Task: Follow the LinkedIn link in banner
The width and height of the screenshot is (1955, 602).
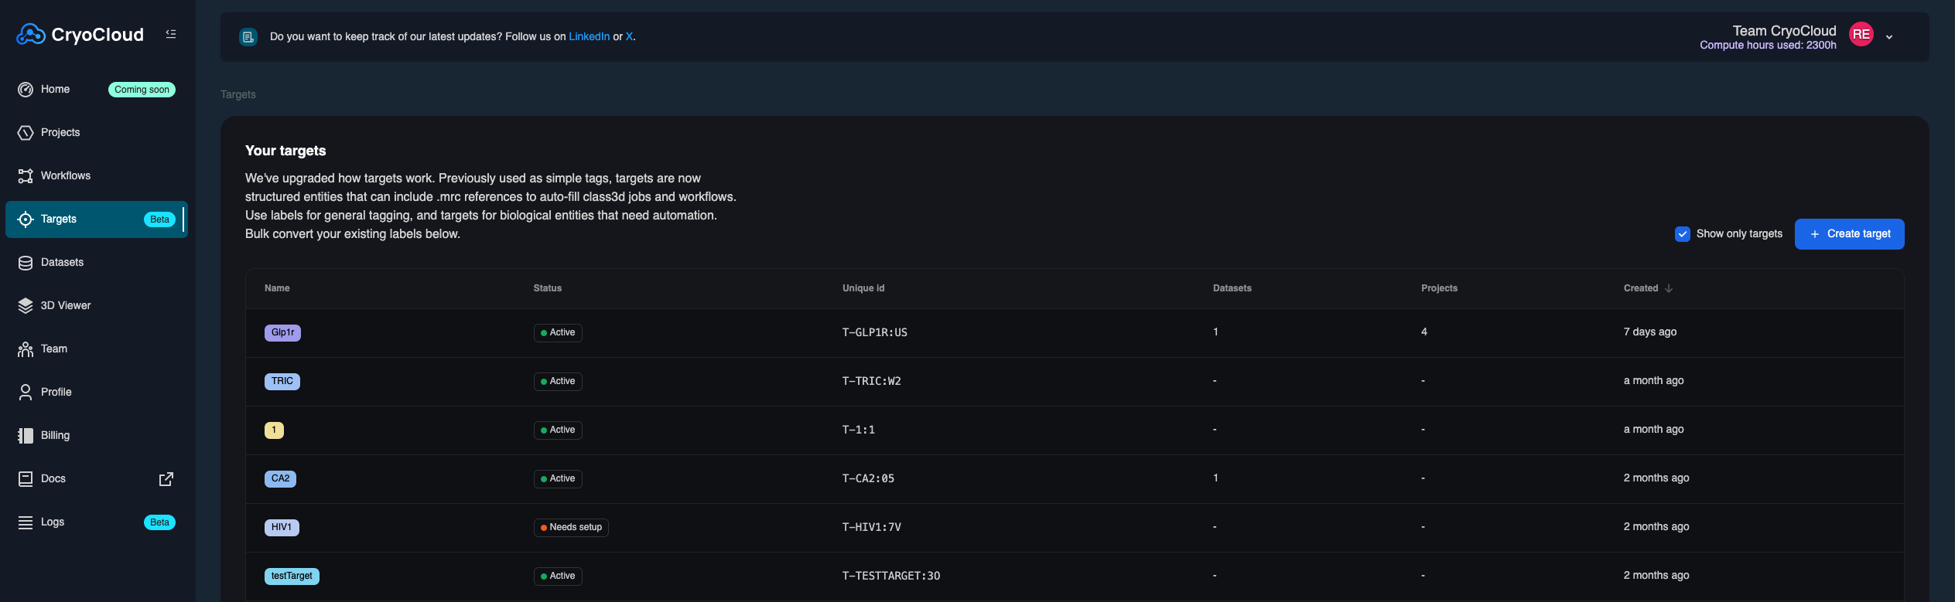Action: (589, 37)
